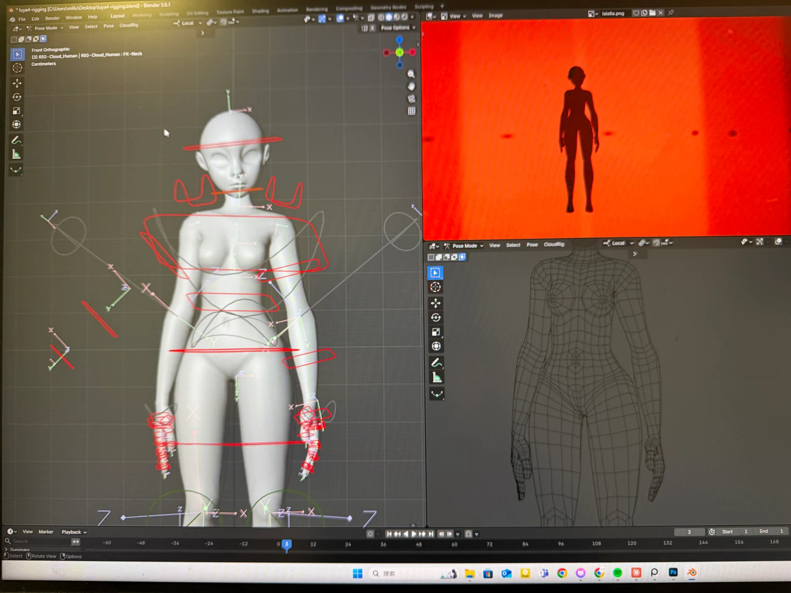The image size is (791, 593).
Task: Unlink the lalalla.png image with X button
Action: [x=660, y=13]
